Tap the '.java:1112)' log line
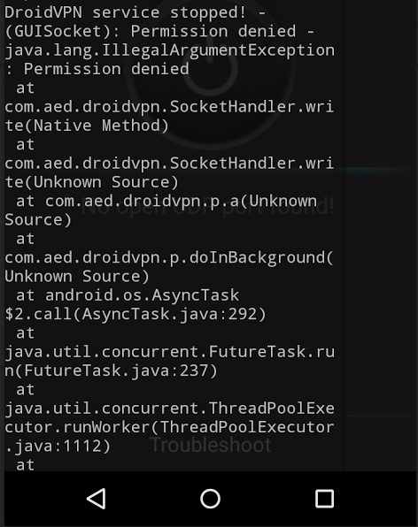Image resolution: width=418 pixels, height=527 pixels. tap(58, 447)
